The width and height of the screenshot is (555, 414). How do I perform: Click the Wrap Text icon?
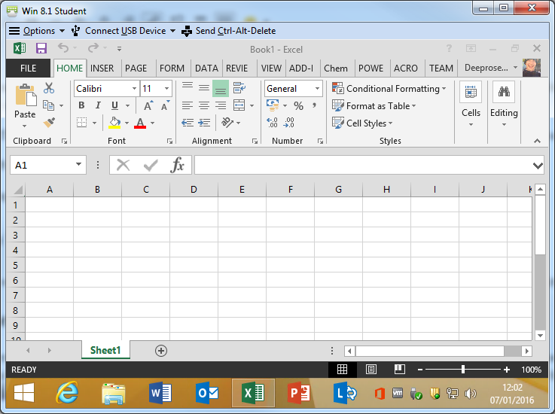click(239, 88)
